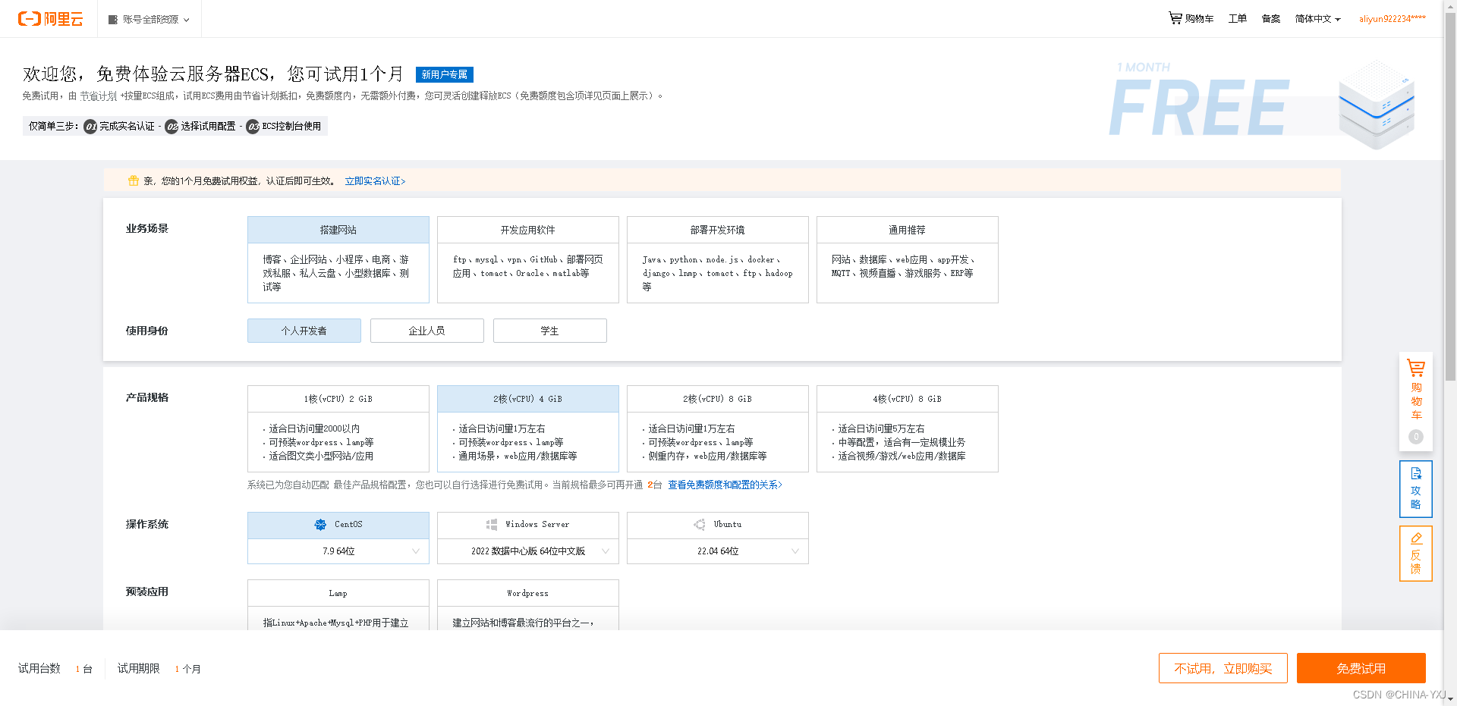The image size is (1457, 706).
Task: Click the 预装应用 section label
Action: 147,591
